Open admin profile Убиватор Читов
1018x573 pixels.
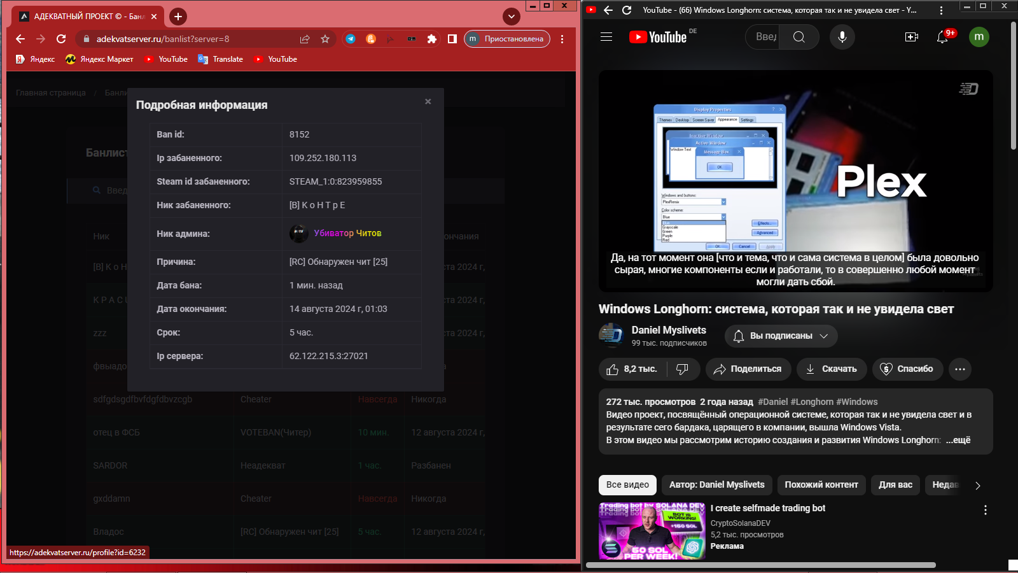point(347,233)
